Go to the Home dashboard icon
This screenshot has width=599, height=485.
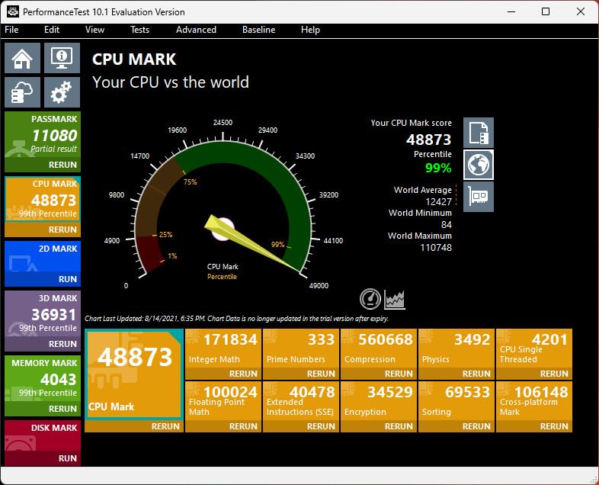click(x=23, y=58)
